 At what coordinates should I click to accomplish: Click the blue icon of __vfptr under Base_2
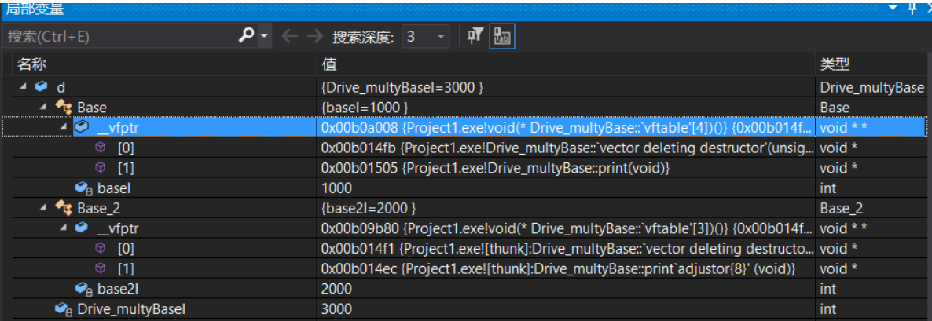pyautogui.click(x=82, y=228)
